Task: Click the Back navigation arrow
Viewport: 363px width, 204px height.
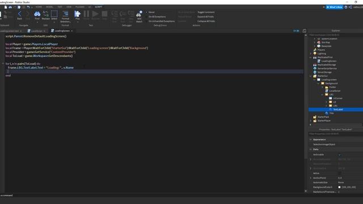Action: tap(20, 14)
